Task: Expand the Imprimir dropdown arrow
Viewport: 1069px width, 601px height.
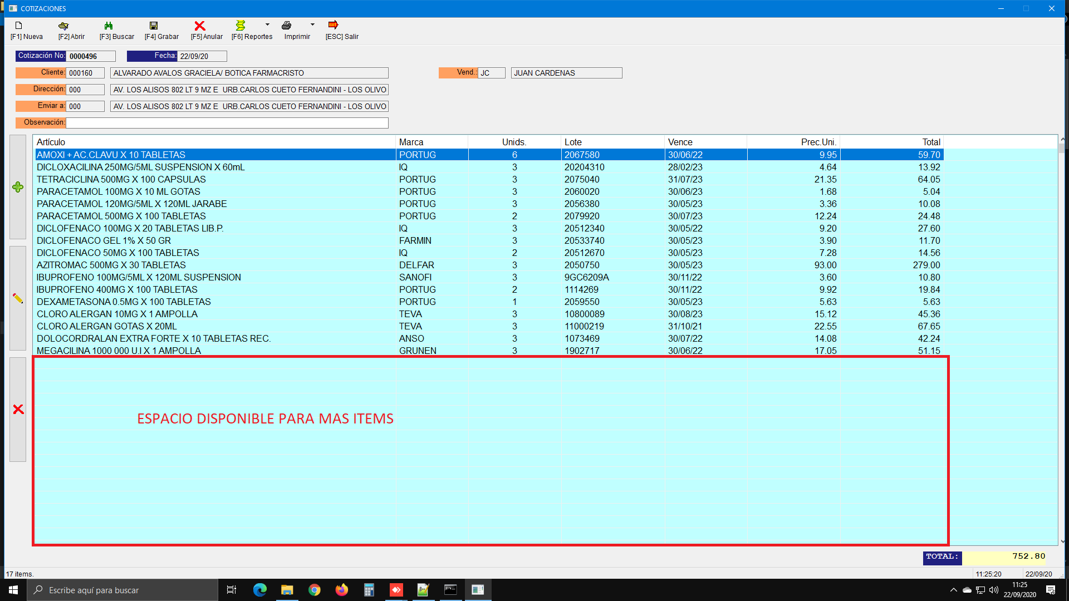Action: click(312, 25)
